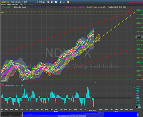Click the Drawings link

(x=38, y=5)
